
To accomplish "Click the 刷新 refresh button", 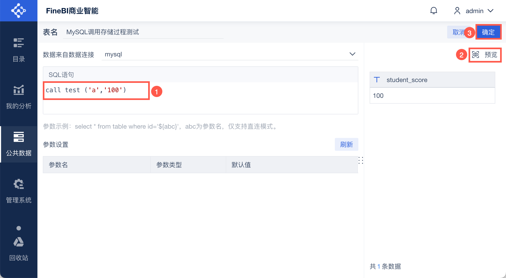I will [x=346, y=144].
